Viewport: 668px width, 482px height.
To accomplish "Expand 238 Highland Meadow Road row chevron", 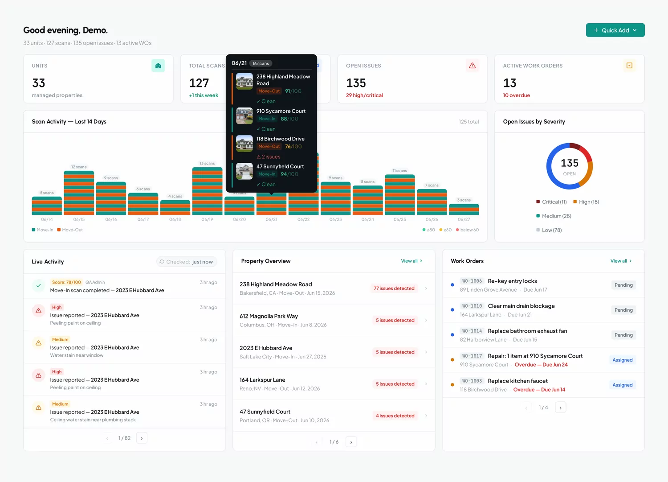I will (426, 288).
